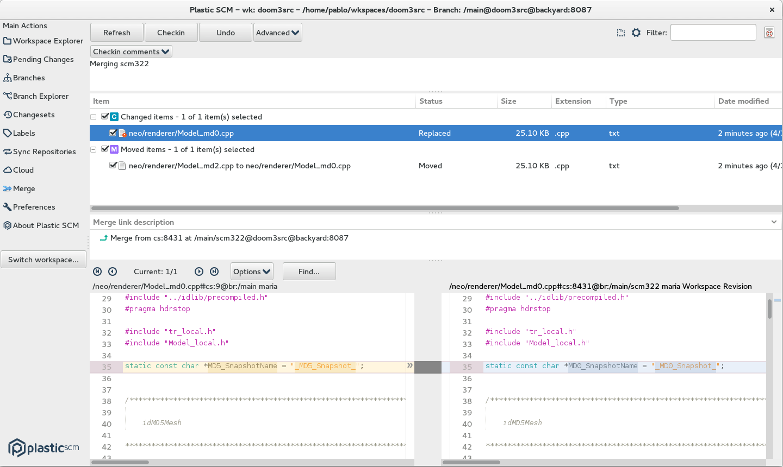This screenshot has width=783, height=467.
Task: Click the checkin comment text area
Action: 436,74
